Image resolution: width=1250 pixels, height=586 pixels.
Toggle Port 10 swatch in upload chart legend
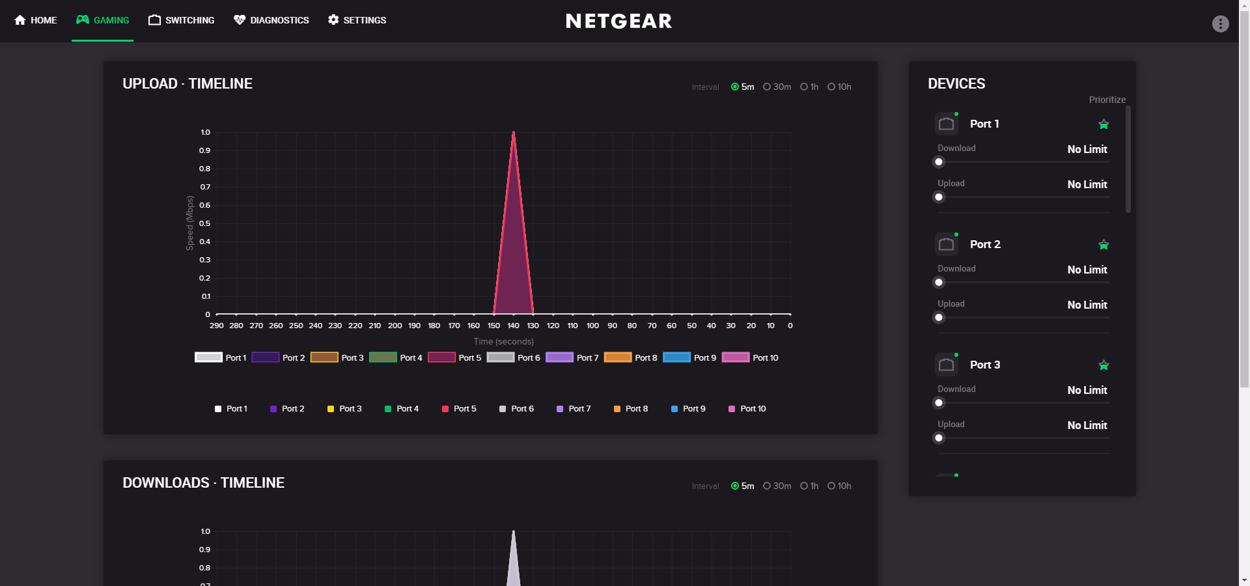pos(736,357)
